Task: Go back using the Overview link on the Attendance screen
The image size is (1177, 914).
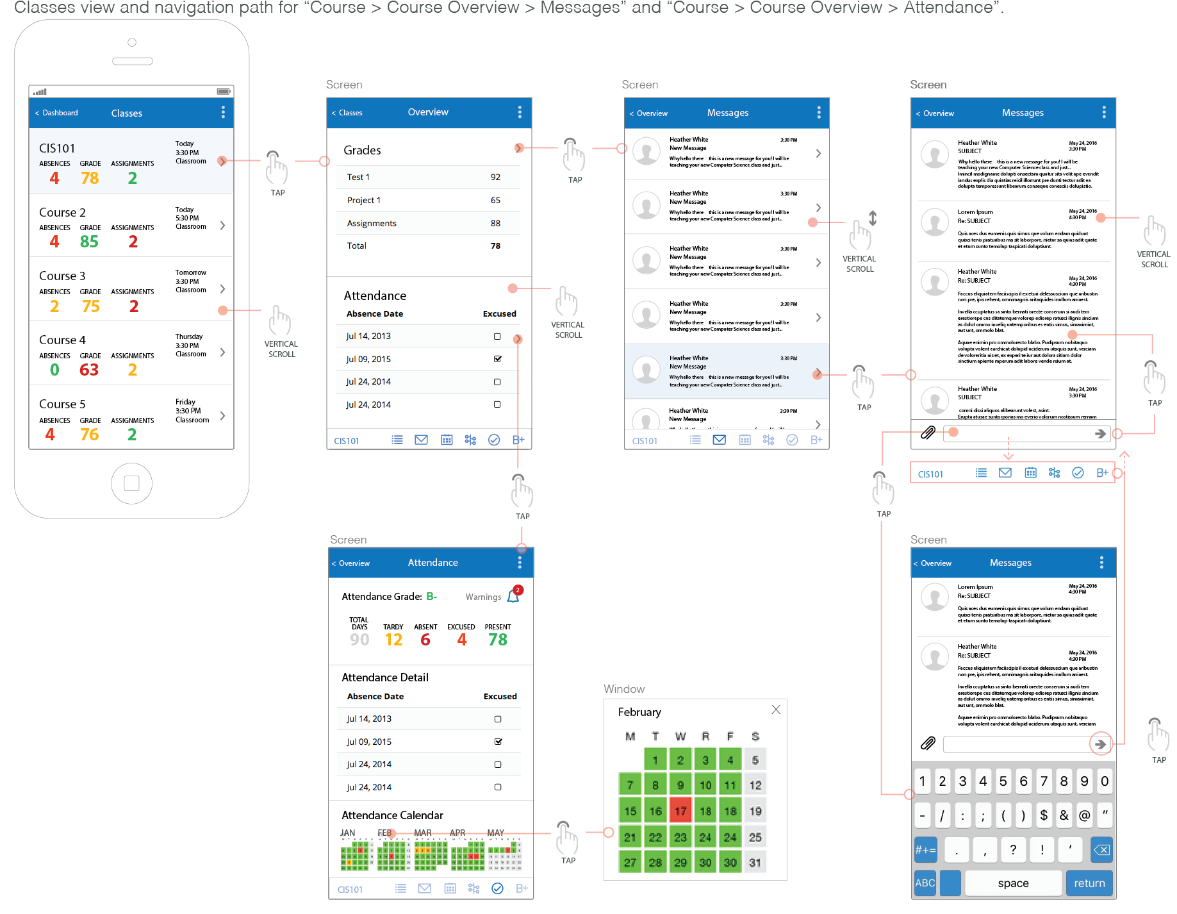Action: 351,563
